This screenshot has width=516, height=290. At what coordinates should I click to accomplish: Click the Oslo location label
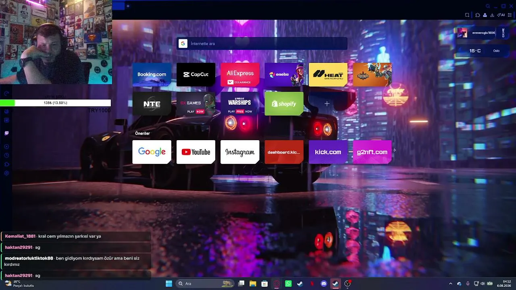(x=496, y=51)
